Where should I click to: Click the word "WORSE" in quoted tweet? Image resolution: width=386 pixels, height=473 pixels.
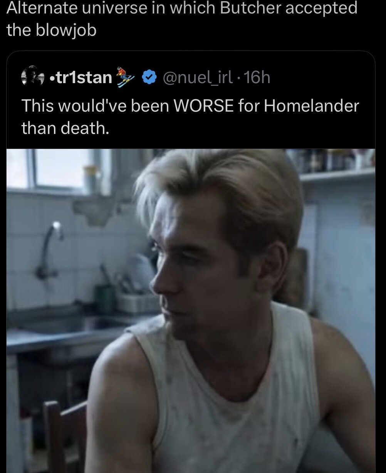204,106
